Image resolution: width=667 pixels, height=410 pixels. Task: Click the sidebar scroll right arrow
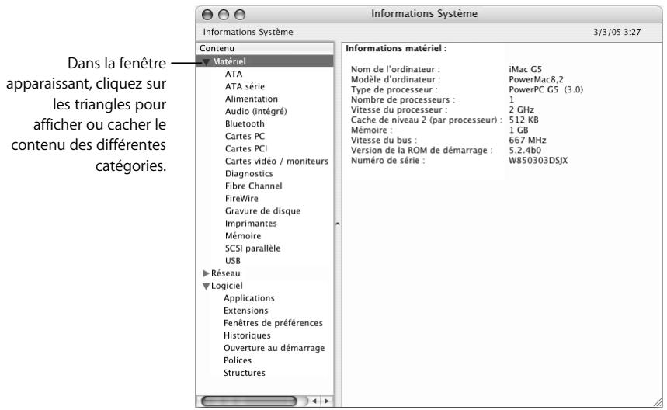coord(327,401)
